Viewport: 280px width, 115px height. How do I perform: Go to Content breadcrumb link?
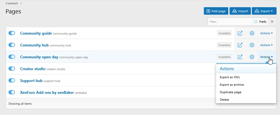(12, 3)
